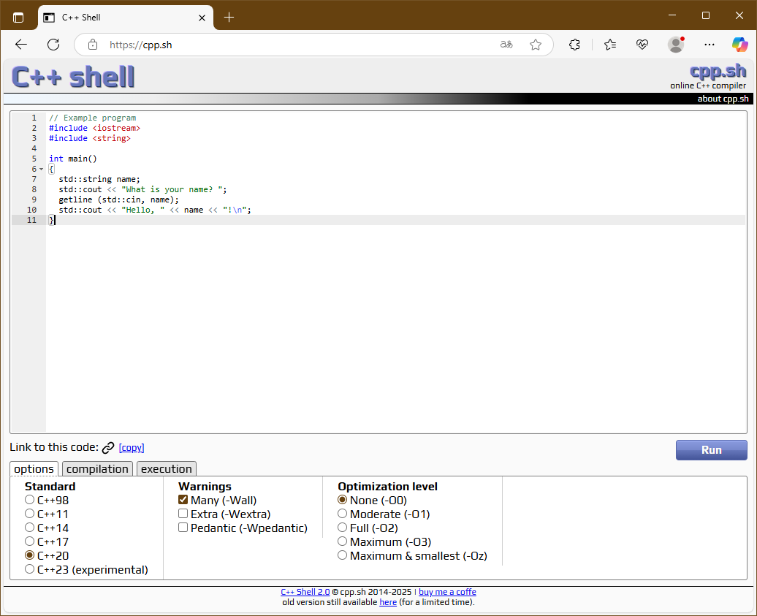The height and width of the screenshot is (616, 757).
Task: Uncheck Many (-Wall) warnings
Action: [183, 500]
